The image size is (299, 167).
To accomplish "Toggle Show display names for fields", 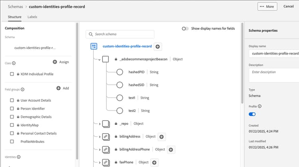I will pyautogui.click(x=185, y=29).
